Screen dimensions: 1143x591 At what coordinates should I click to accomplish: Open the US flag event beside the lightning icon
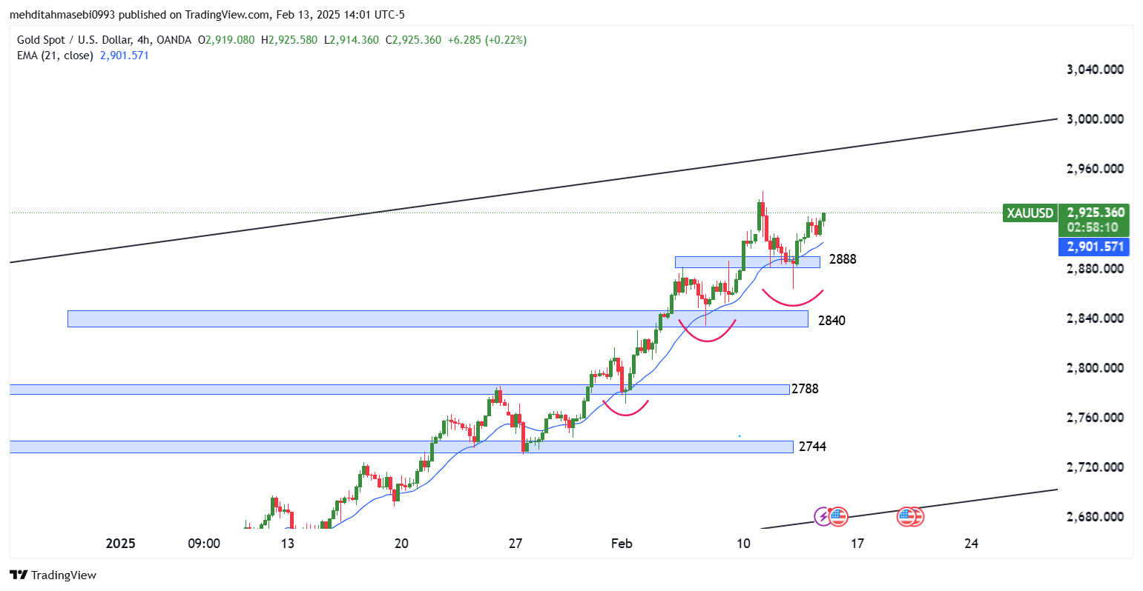tap(838, 516)
